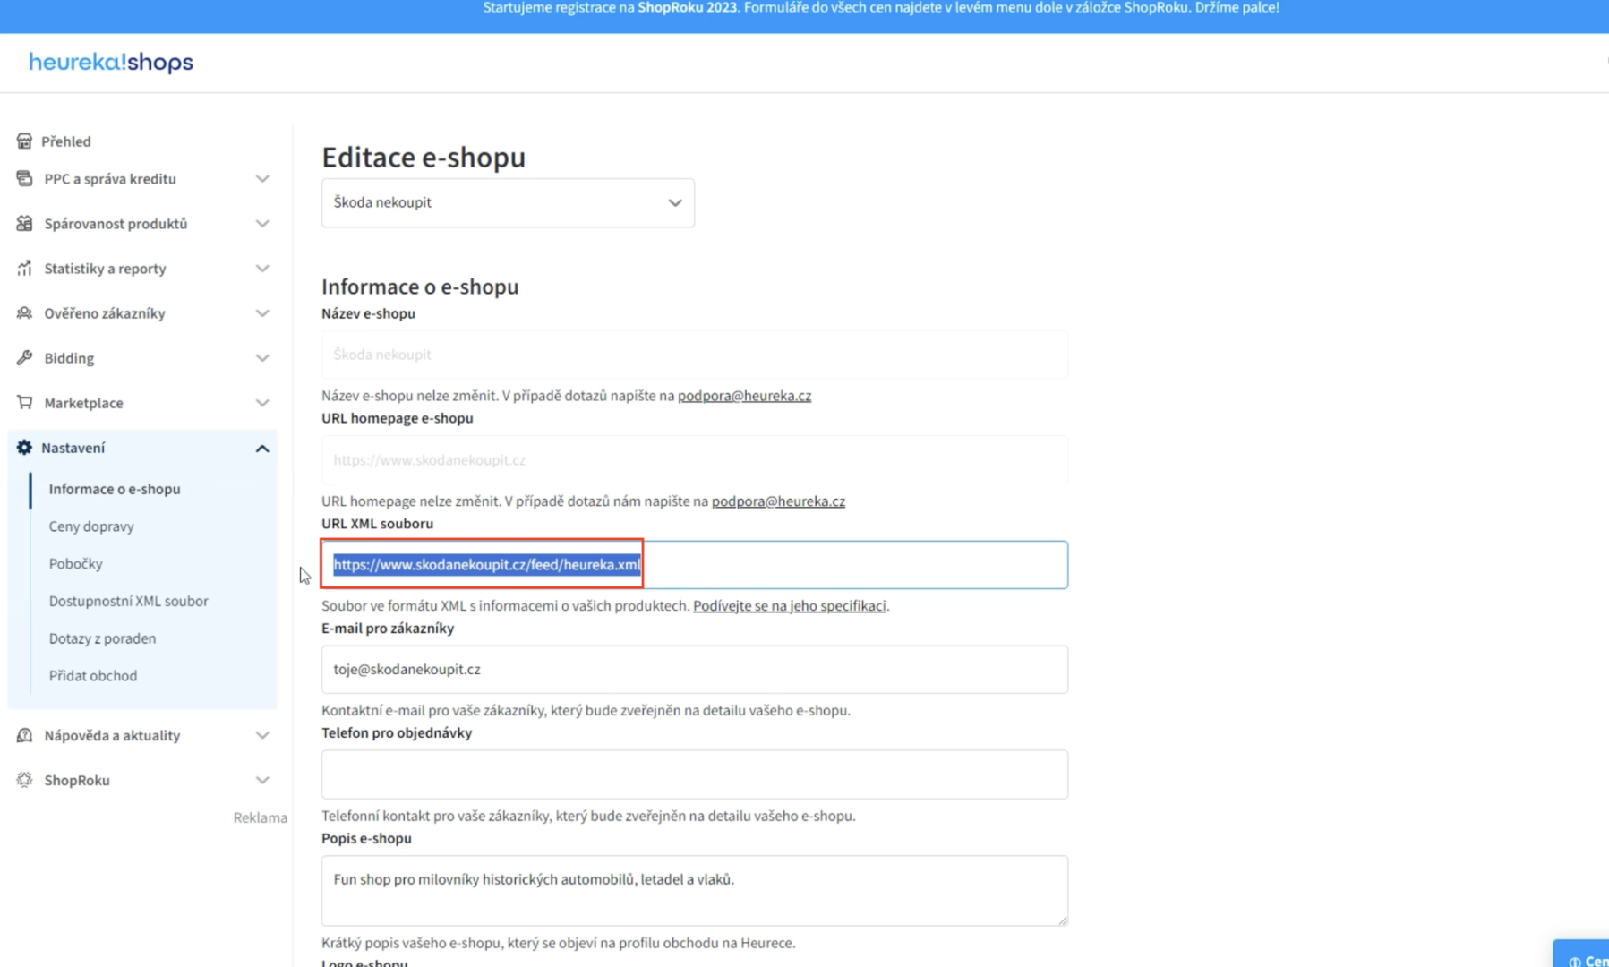
Task: Open the Škoda nekoupit shop dropdown
Action: 508,202
